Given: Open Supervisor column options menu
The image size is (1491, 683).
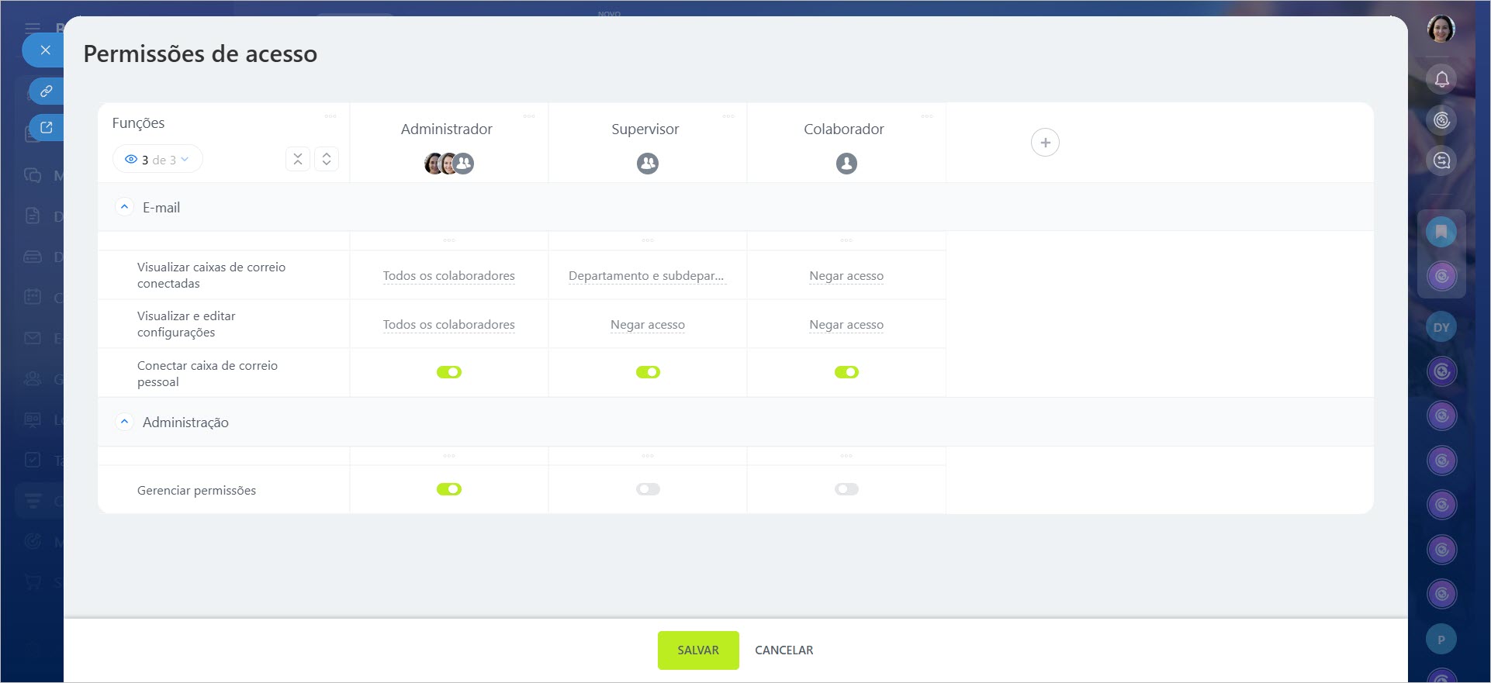Looking at the screenshot, I should pos(728,116).
